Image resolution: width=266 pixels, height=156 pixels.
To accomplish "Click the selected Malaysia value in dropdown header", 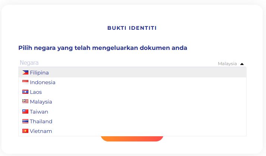I will (x=227, y=64).
